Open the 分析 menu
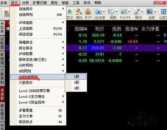 pyautogui.click(x=25, y=2)
